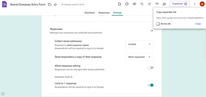Select the Settings tab
Screen dimensions: 206x97
(117, 13)
